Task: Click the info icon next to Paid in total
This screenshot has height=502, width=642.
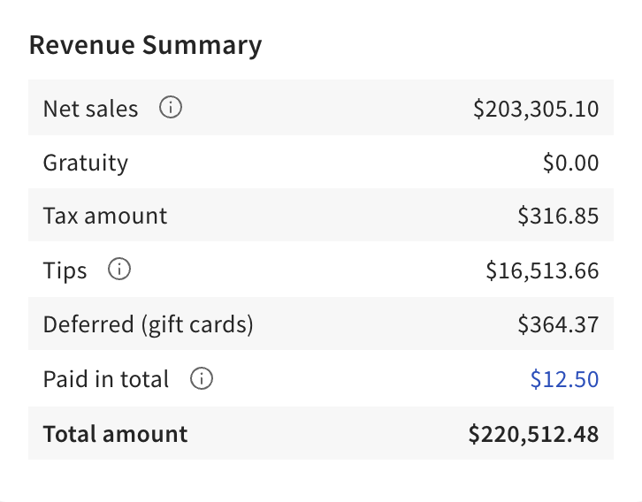Action: 202,379
